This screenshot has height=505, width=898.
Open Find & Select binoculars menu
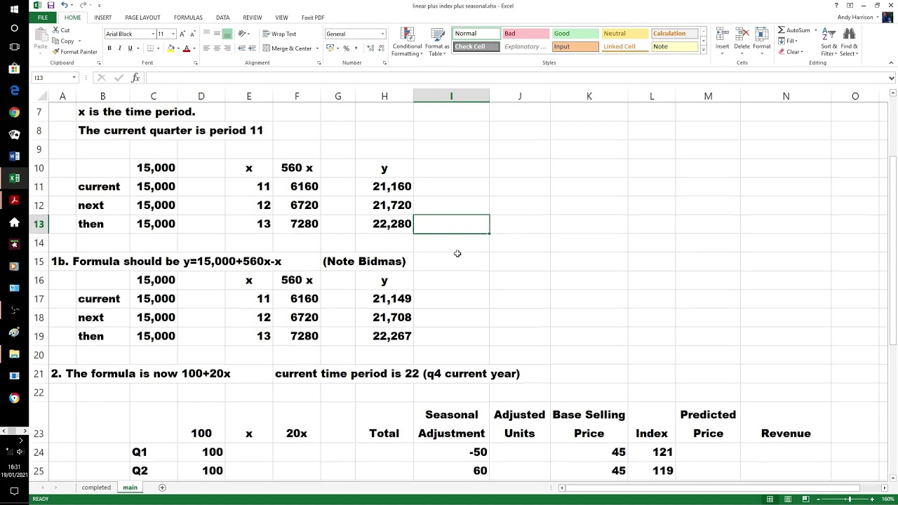click(x=849, y=42)
